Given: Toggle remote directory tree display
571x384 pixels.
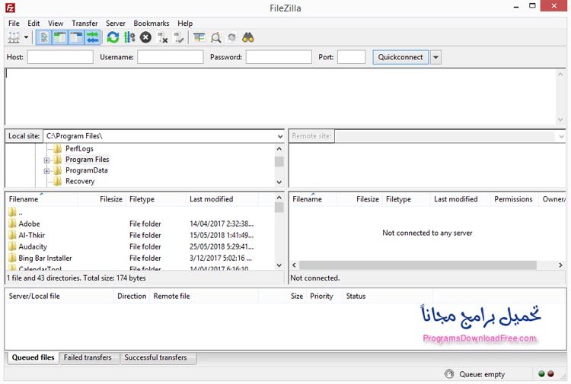Looking at the screenshot, I should click(x=76, y=37).
